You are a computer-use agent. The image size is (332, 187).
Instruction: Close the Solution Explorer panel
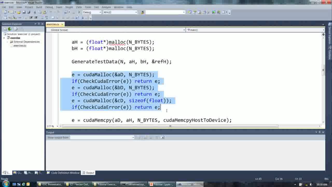tap(42, 24)
